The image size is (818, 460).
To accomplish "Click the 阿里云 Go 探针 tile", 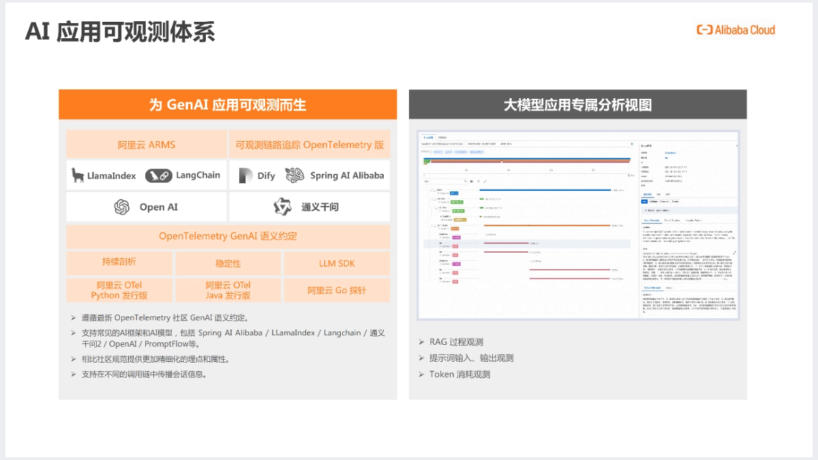I will [337, 290].
